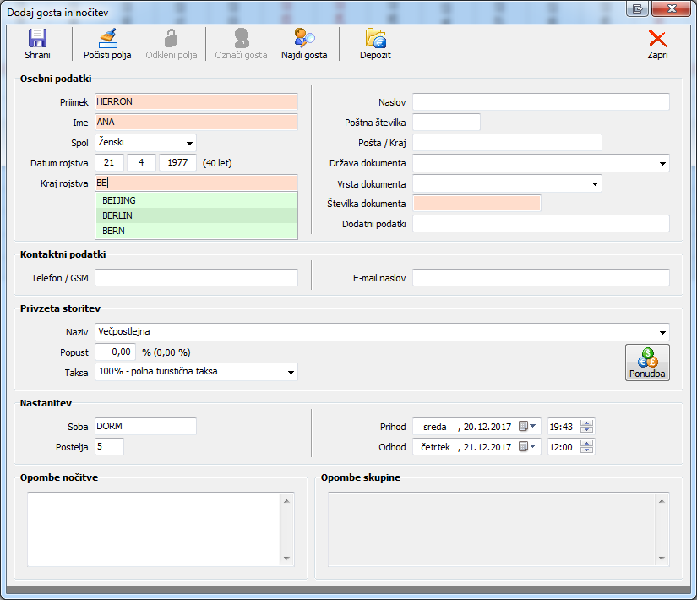Image resolution: width=697 pixels, height=600 pixels.
Task: Expand the Taksa dropdown list
Action: point(290,371)
